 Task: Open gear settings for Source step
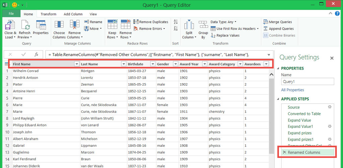[330, 107]
